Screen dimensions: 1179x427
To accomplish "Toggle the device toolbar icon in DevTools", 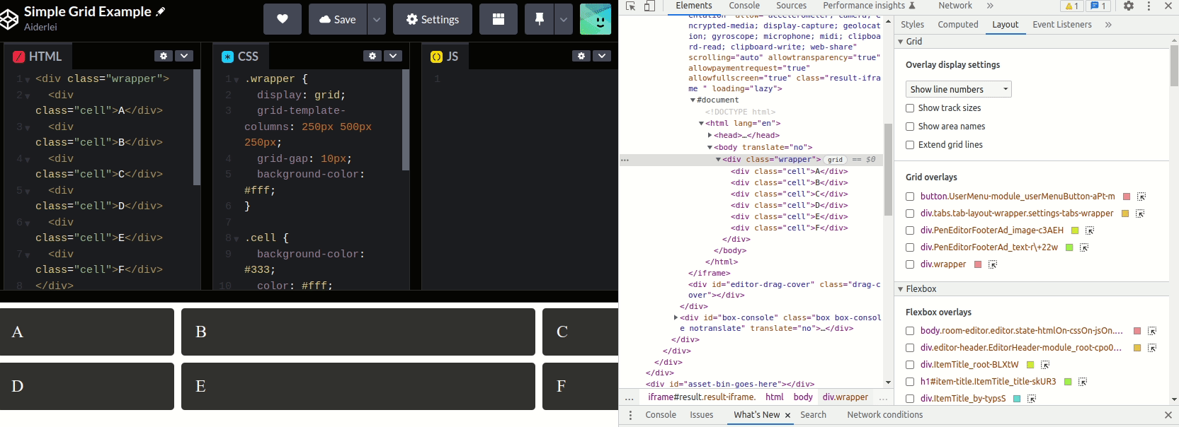I will coord(649,6).
